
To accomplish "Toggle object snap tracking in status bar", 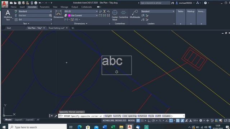I will [167, 120].
